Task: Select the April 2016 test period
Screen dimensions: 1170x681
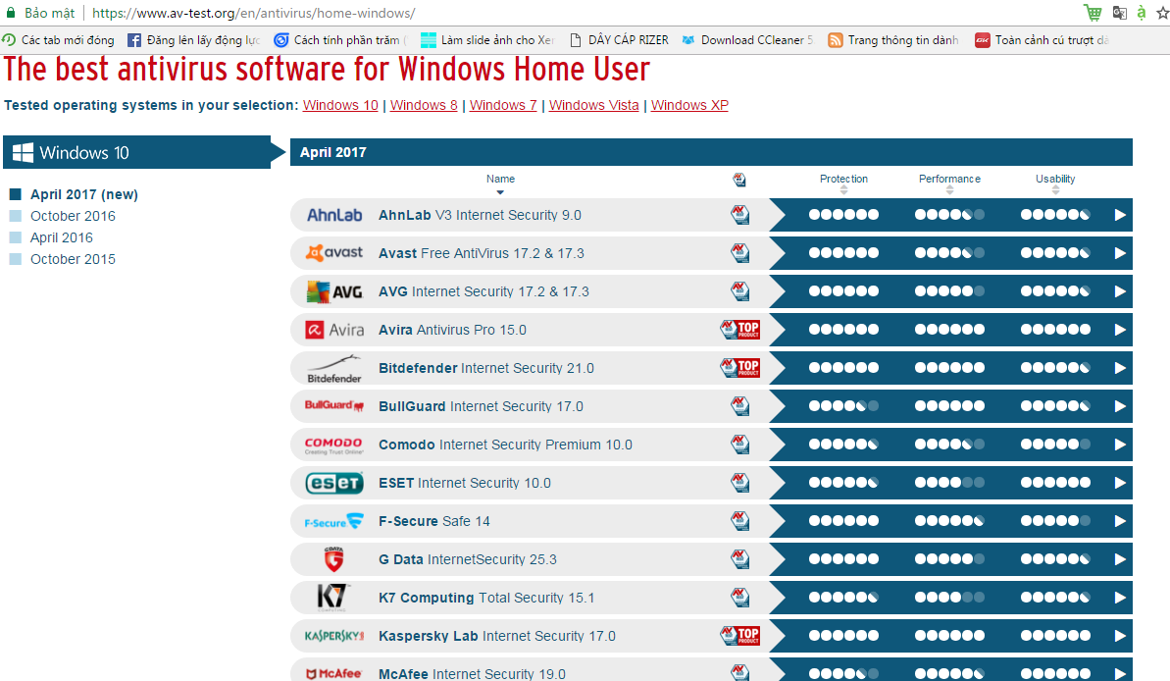Action: pos(61,237)
